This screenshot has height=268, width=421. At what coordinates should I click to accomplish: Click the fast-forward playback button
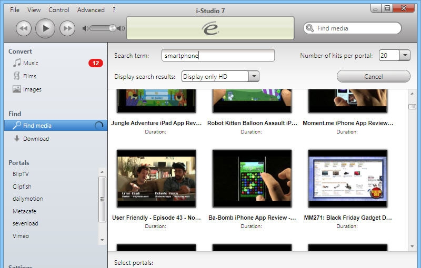pos(67,28)
